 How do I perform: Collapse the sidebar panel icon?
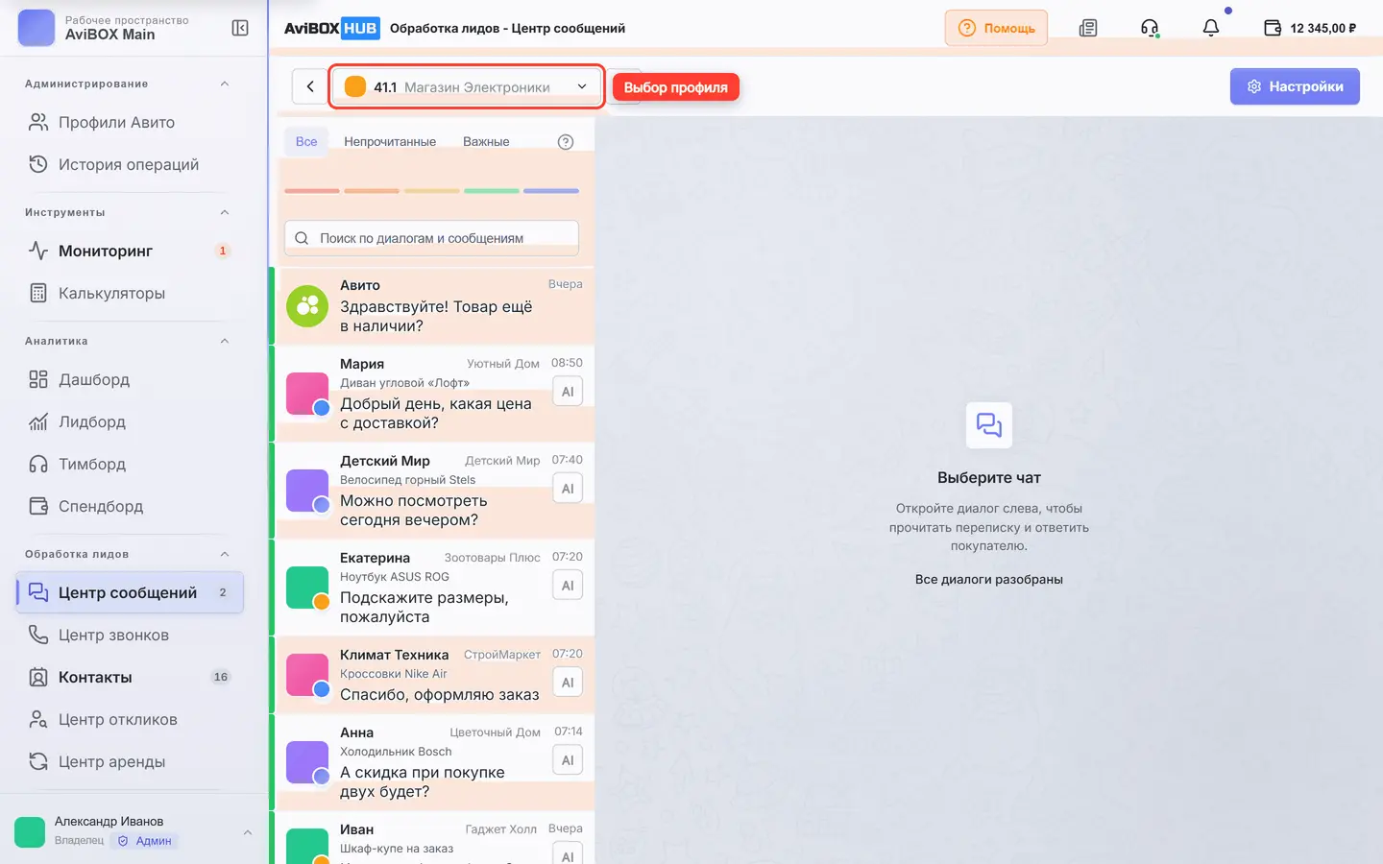(240, 28)
